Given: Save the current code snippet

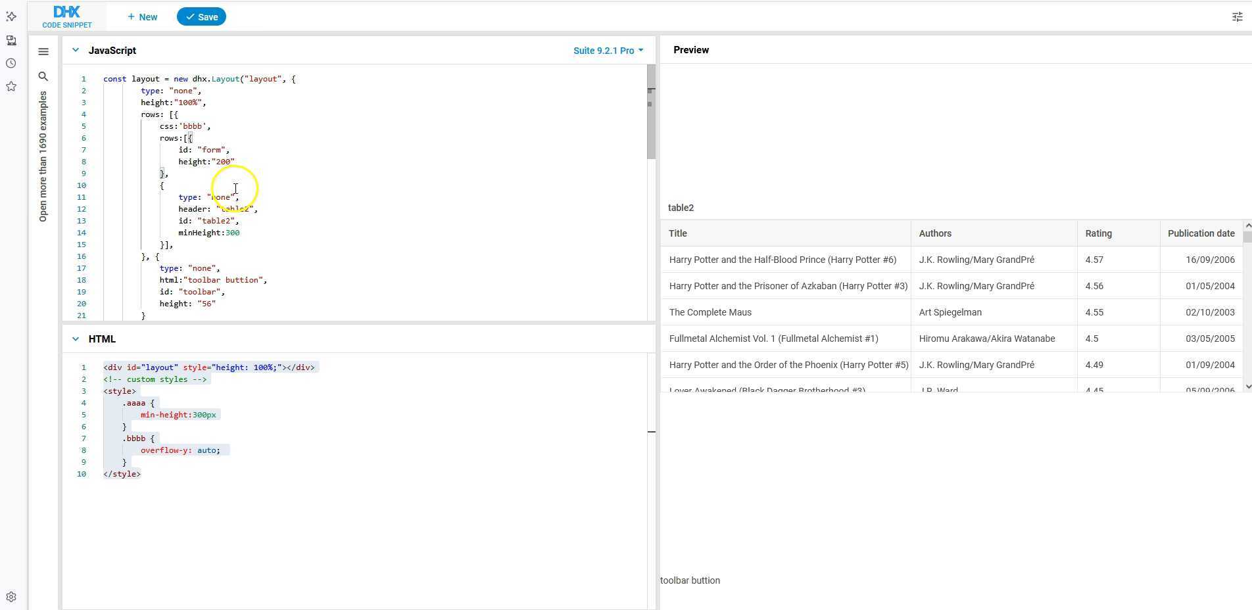Looking at the screenshot, I should [201, 17].
